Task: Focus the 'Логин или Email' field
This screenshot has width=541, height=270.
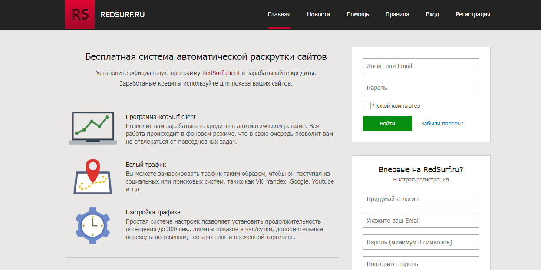Action: point(421,66)
